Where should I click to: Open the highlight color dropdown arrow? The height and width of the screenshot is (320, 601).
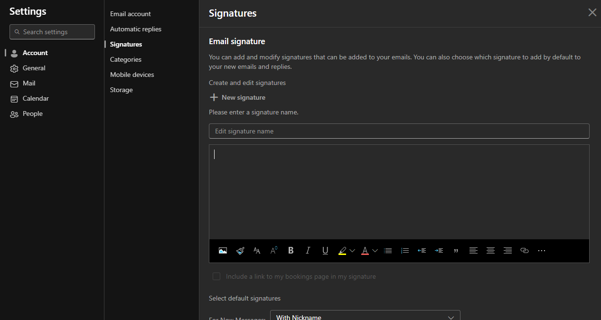[352, 251]
